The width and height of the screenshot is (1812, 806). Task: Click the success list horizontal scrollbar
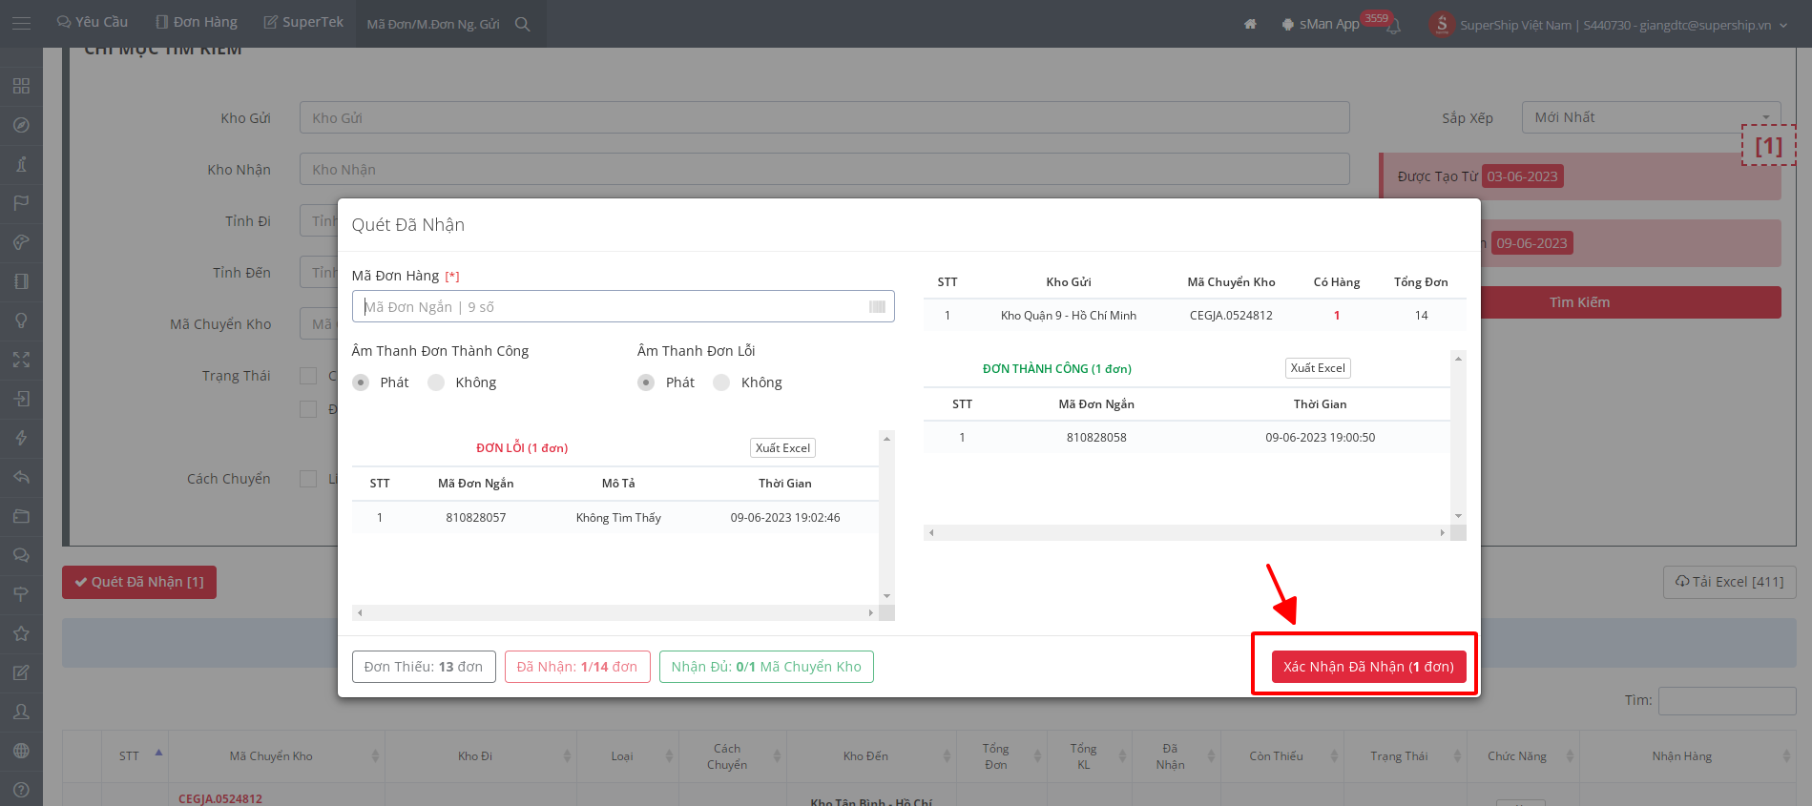click(1187, 532)
